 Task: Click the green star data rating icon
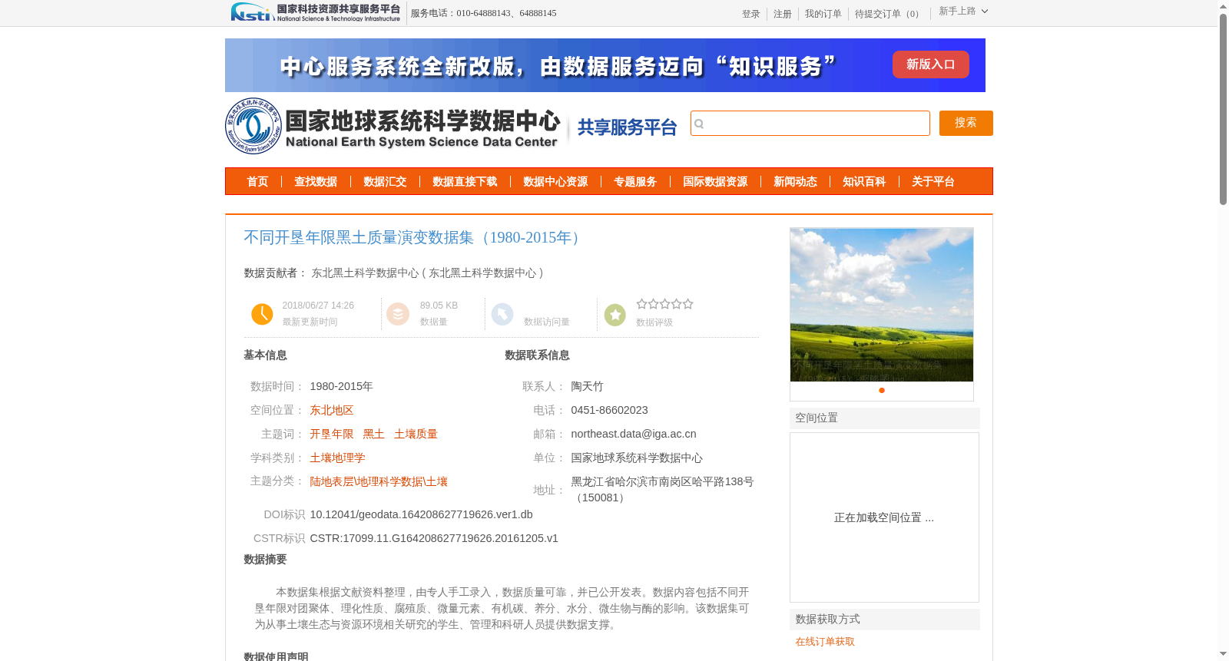[x=615, y=315]
